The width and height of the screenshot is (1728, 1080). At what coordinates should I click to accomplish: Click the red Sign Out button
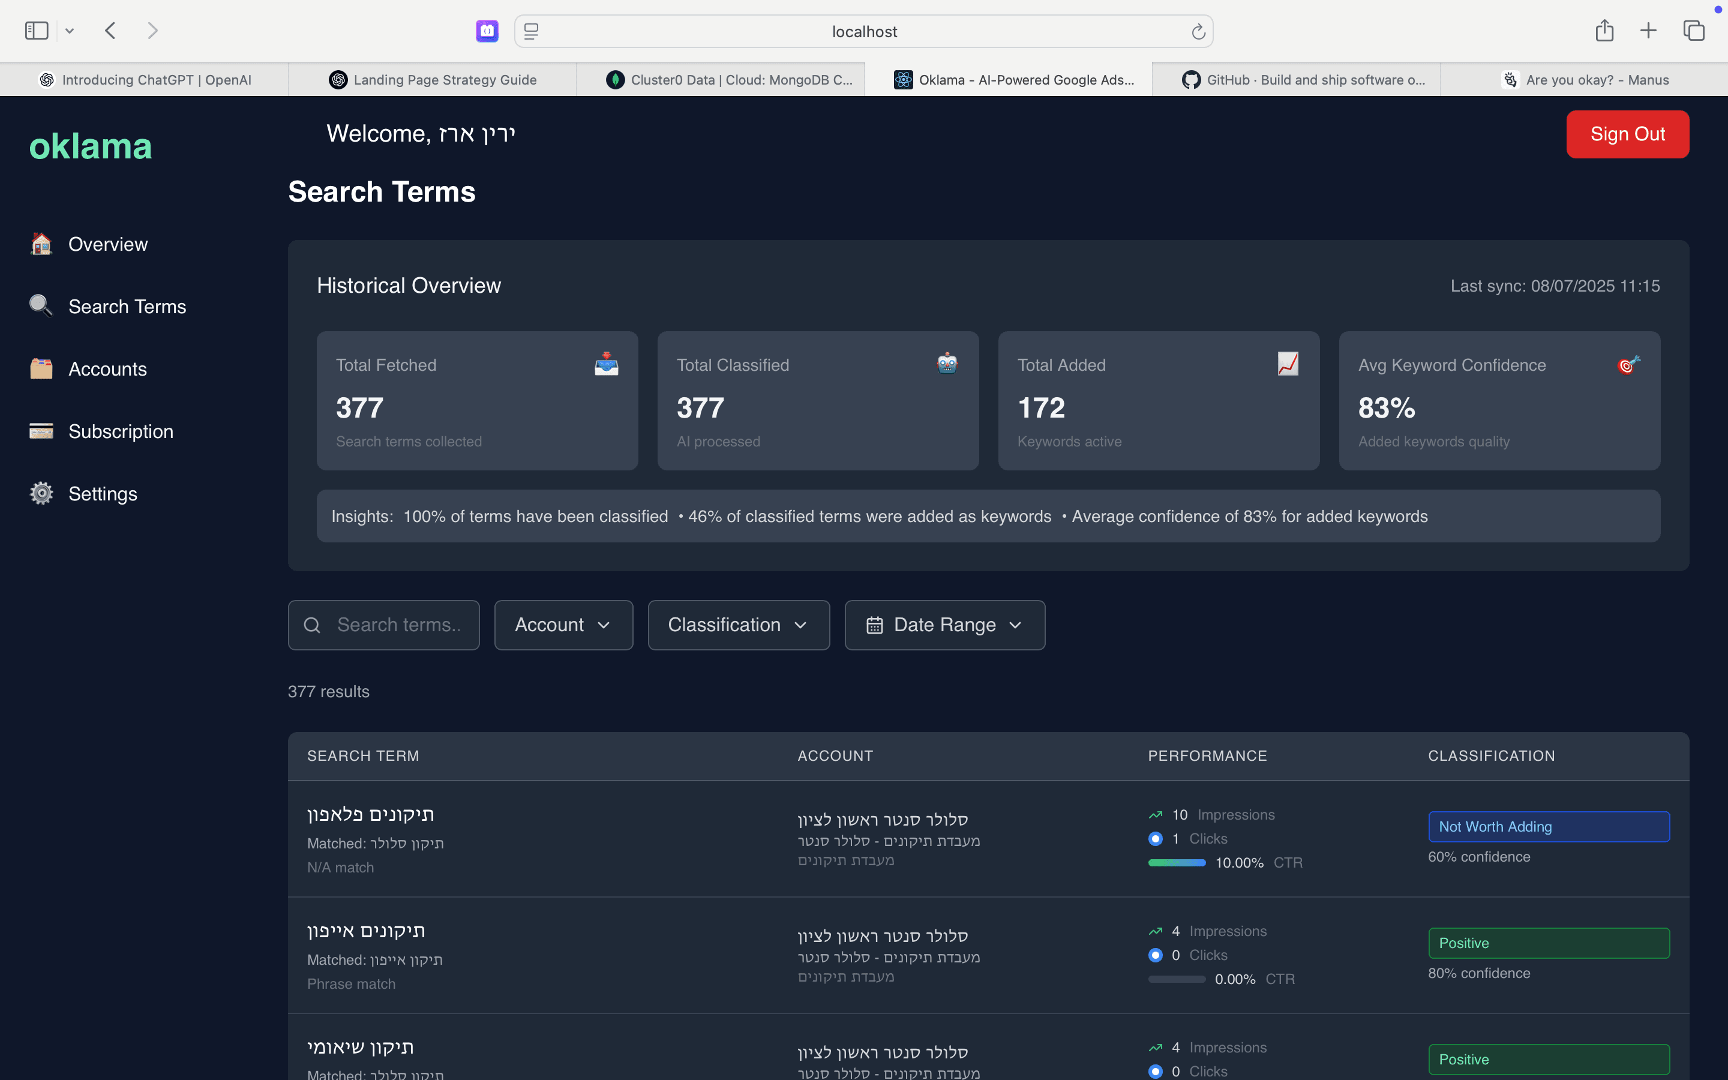1627,134
